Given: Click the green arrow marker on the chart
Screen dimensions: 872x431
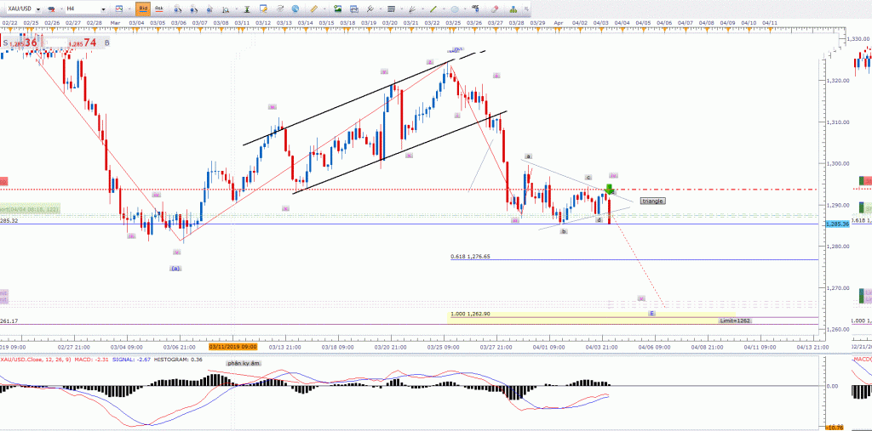Looking at the screenshot, I should [x=610, y=189].
